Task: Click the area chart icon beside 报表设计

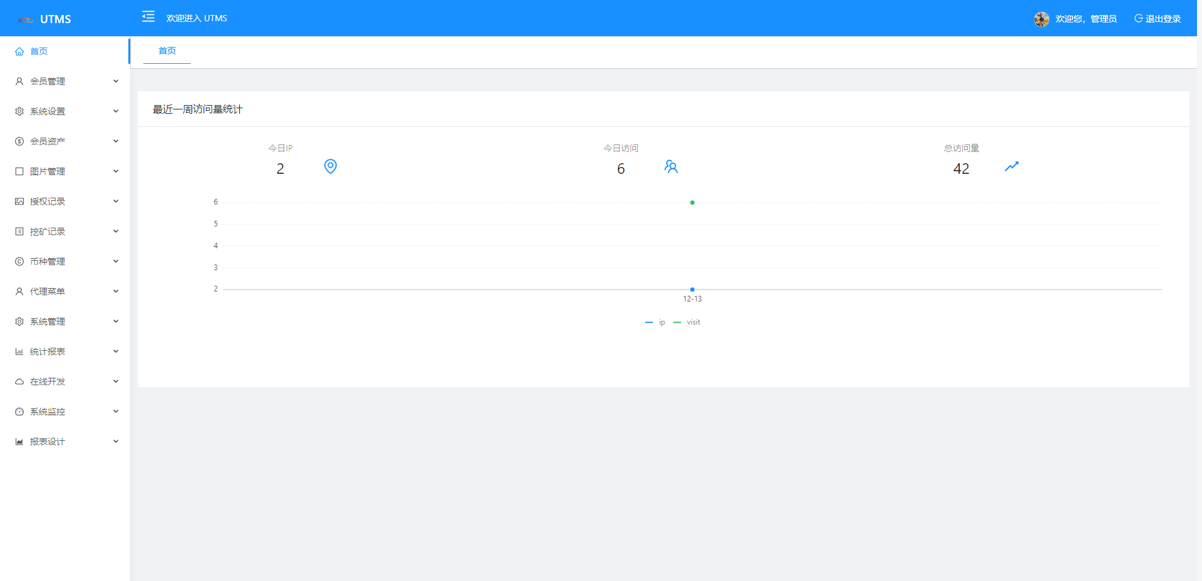Action: tap(19, 442)
